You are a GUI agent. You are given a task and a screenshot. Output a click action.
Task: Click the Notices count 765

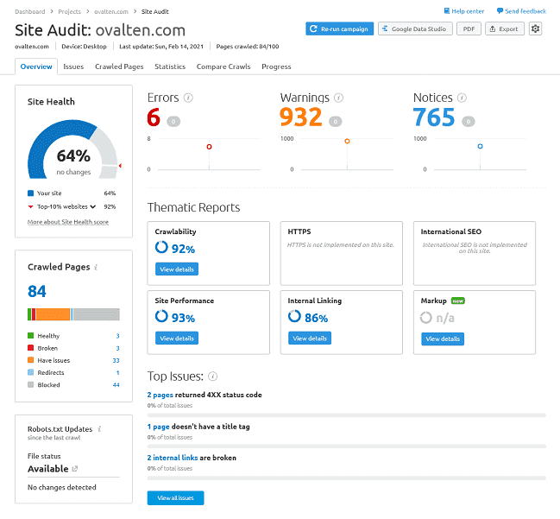point(434,117)
